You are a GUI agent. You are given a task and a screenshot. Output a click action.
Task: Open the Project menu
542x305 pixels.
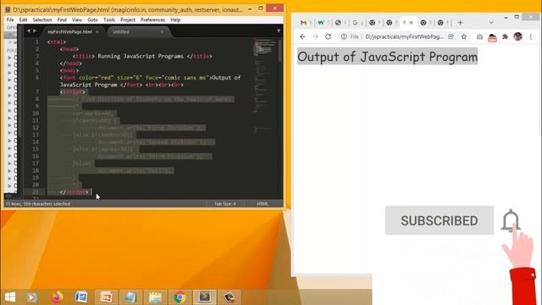(128, 20)
